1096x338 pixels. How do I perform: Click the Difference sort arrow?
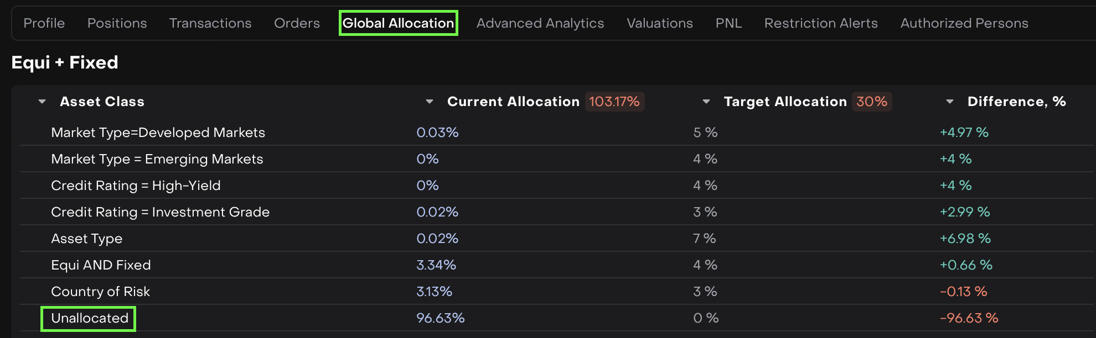(950, 102)
